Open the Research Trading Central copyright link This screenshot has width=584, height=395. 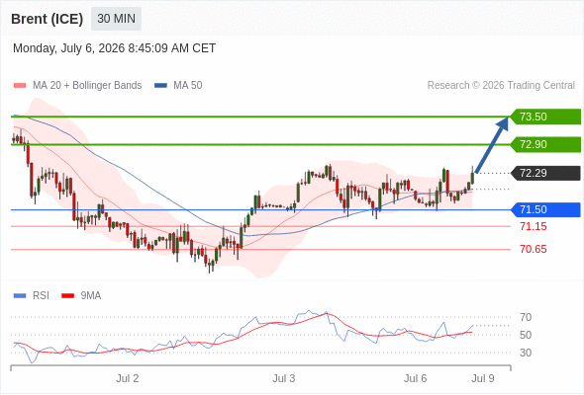click(501, 86)
